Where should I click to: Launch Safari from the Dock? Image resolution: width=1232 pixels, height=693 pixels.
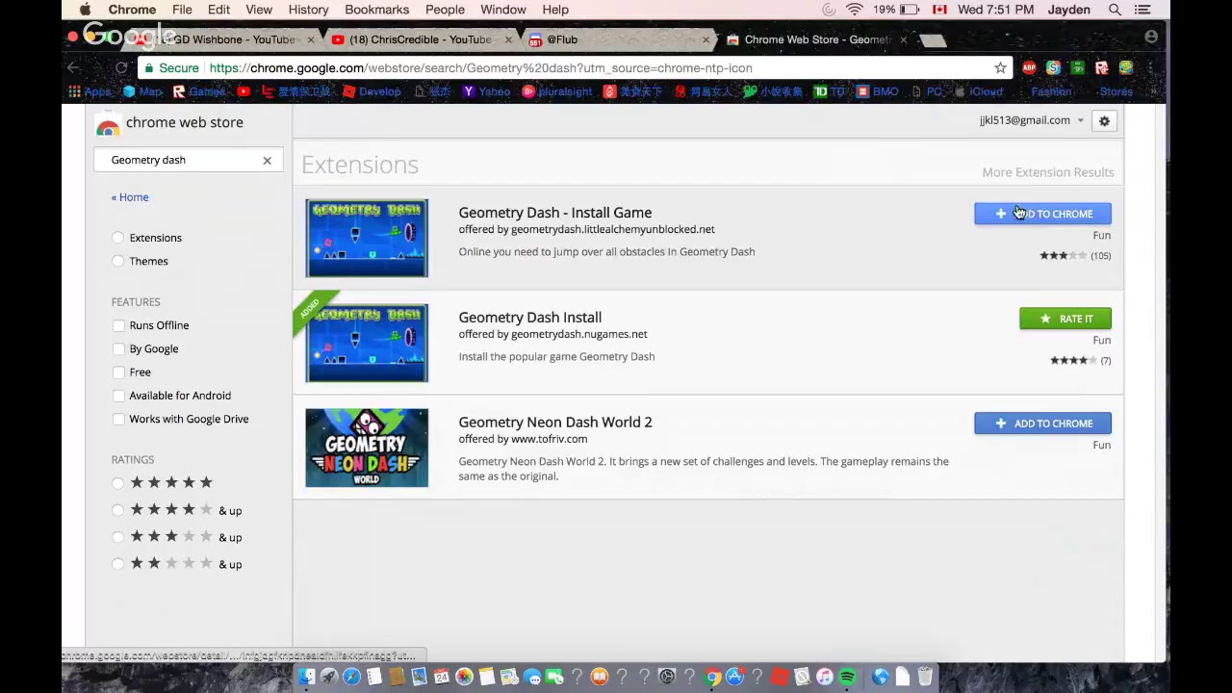click(x=351, y=678)
